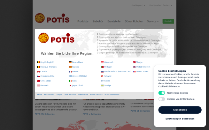This screenshot has height=130, width=209.
Task: Select the Suomi flag icon
Action: (x=102, y=81)
